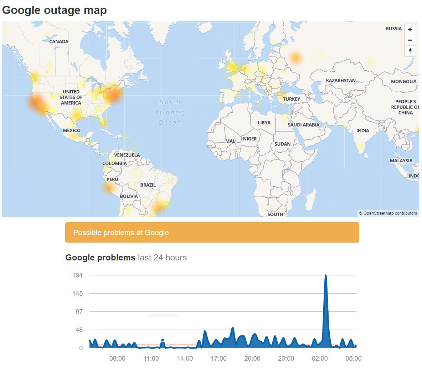Zoom out the outage map
The height and width of the screenshot is (371, 422).
pos(410,40)
